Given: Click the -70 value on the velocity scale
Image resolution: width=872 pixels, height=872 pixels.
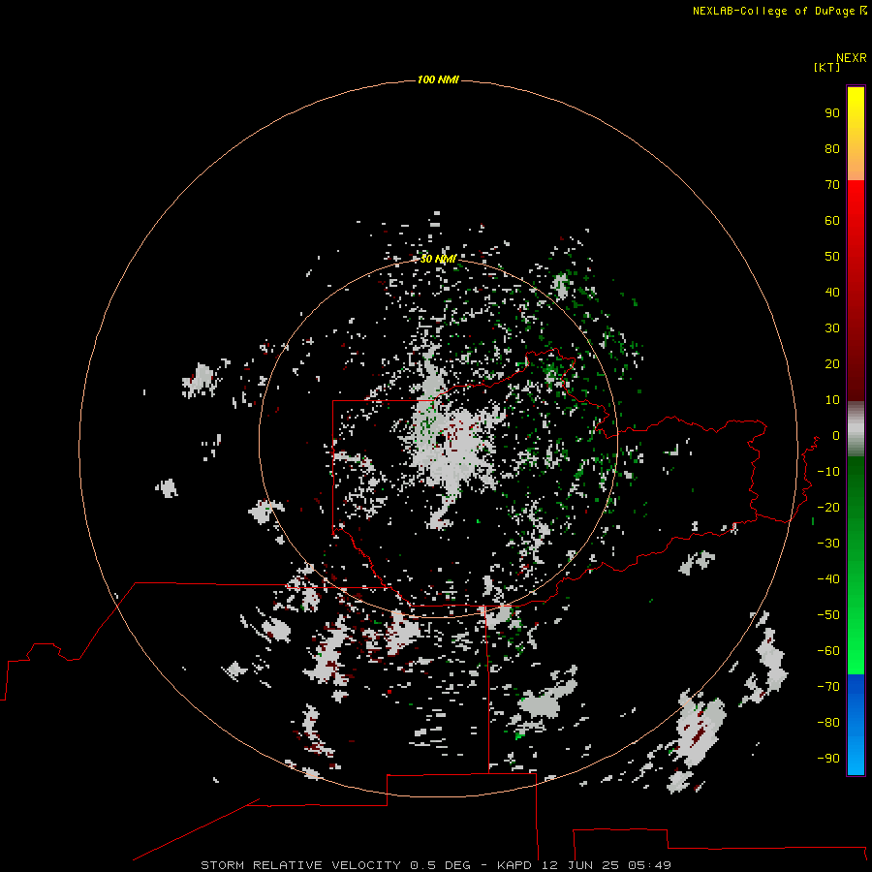Looking at the screenshot, I should (x=828, y=687).
